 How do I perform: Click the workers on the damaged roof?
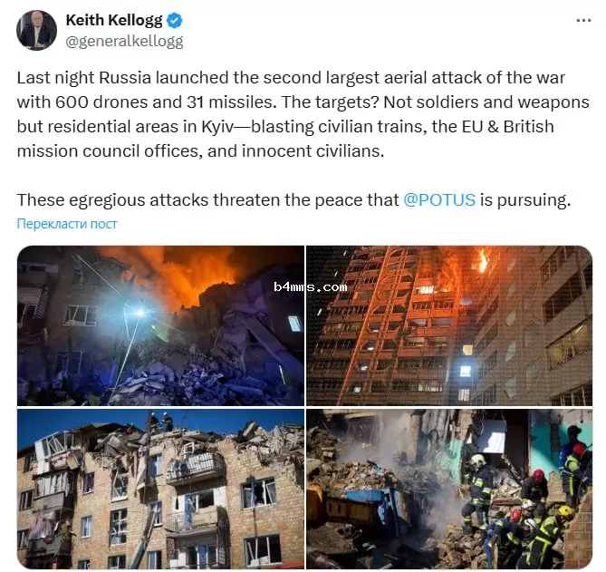pos(161,422)
